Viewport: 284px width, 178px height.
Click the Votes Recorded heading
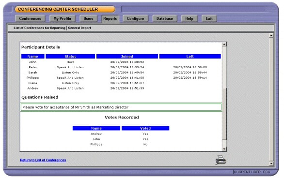coord(122,117)
